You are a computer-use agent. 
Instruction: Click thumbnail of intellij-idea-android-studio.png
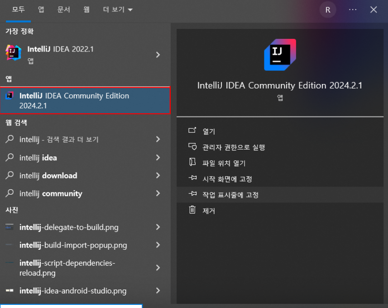click(10, 290)
